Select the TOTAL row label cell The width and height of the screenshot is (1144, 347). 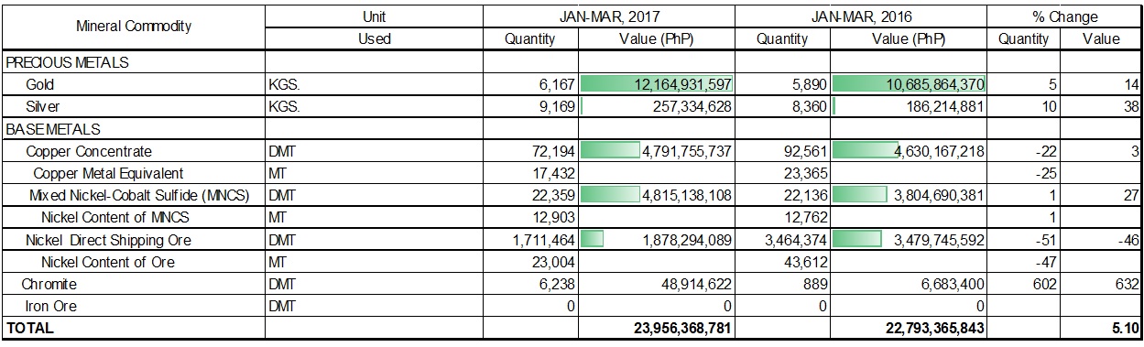click(134, 328)
